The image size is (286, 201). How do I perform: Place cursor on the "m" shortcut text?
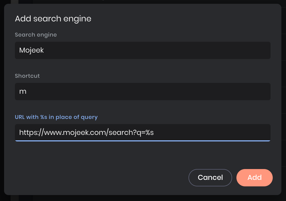coord(23,92)
